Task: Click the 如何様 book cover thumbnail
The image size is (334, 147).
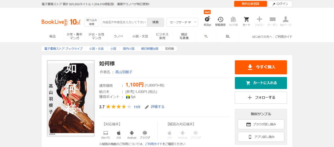Action: pyautogui.click(x=71, y=98)
